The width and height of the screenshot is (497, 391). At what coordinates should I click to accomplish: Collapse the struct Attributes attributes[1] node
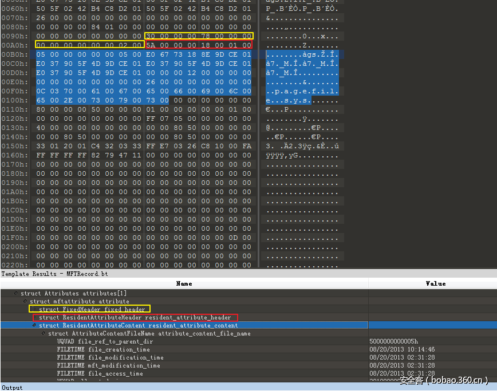[x=16, y=294]
